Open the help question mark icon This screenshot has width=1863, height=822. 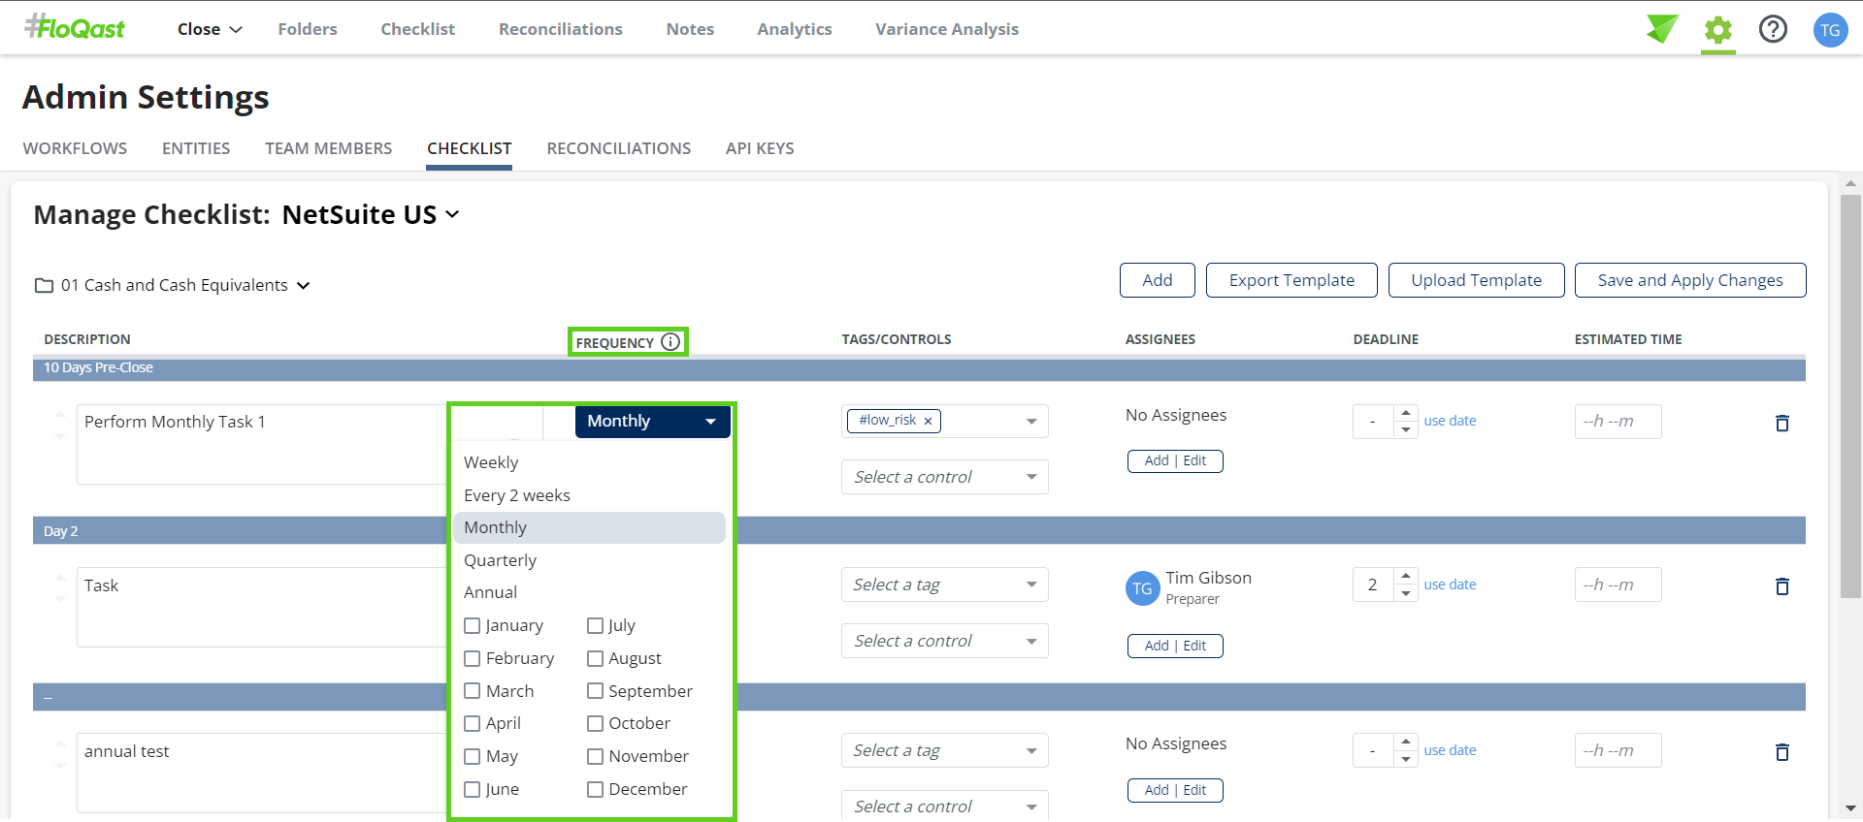point(1773,29)
